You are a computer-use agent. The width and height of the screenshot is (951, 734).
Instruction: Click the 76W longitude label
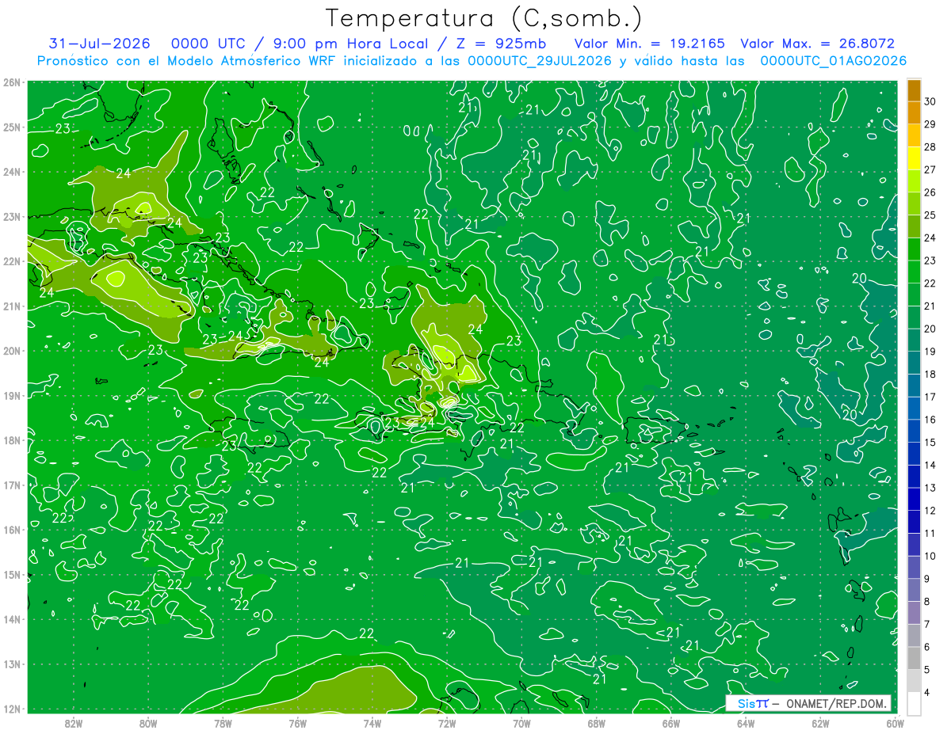click(297, 723)
